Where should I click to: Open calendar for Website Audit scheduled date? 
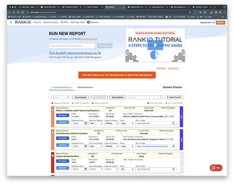(x=86, y=123)
